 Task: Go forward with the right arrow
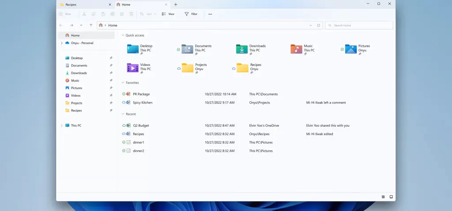(x=72, y=25)
